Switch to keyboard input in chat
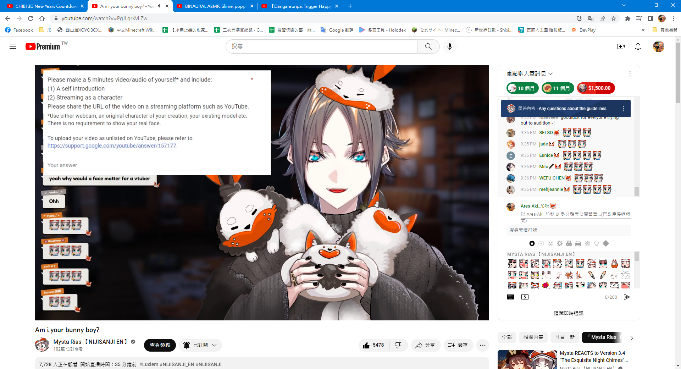 [x=511, y=297]
